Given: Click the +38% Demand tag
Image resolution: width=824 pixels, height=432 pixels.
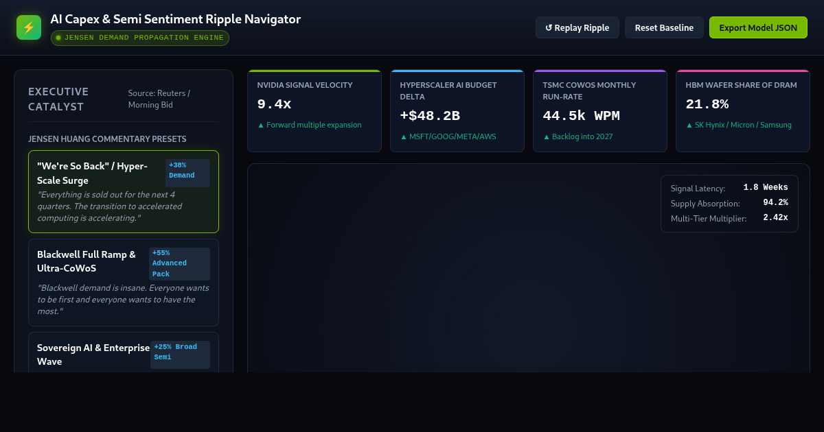Looking at the screenshot, I should tap(187, 173).
